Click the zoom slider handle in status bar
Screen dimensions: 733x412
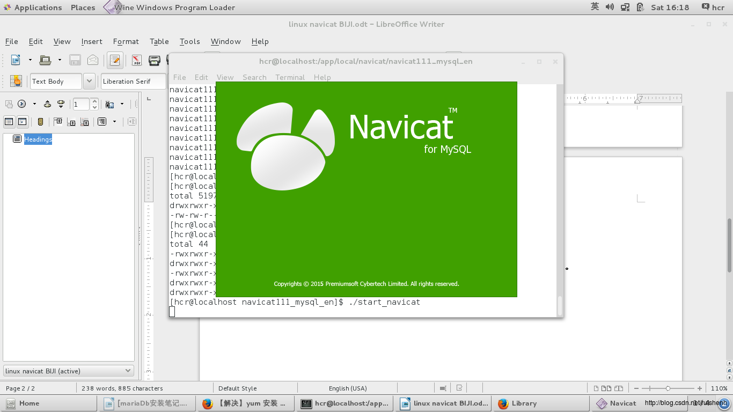point(668,388)
